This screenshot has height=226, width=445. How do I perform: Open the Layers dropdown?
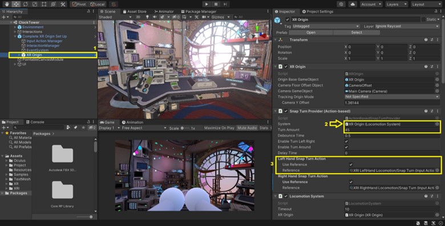396,4
